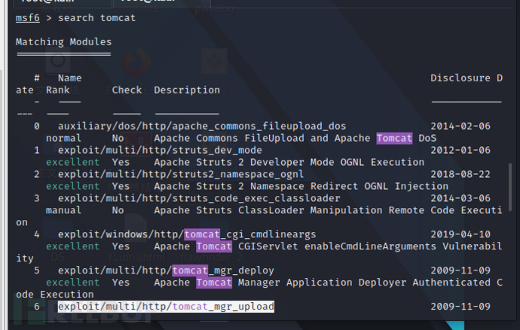
Task: Click the date 2014-02-06
Action: click(460, 126)
